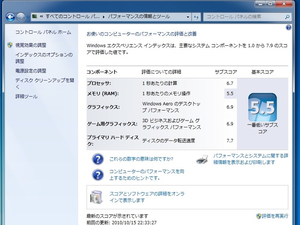Click the ゲーム用グラフィックス: row label
This screenshot has height=225, width=300.
point(112,124)
